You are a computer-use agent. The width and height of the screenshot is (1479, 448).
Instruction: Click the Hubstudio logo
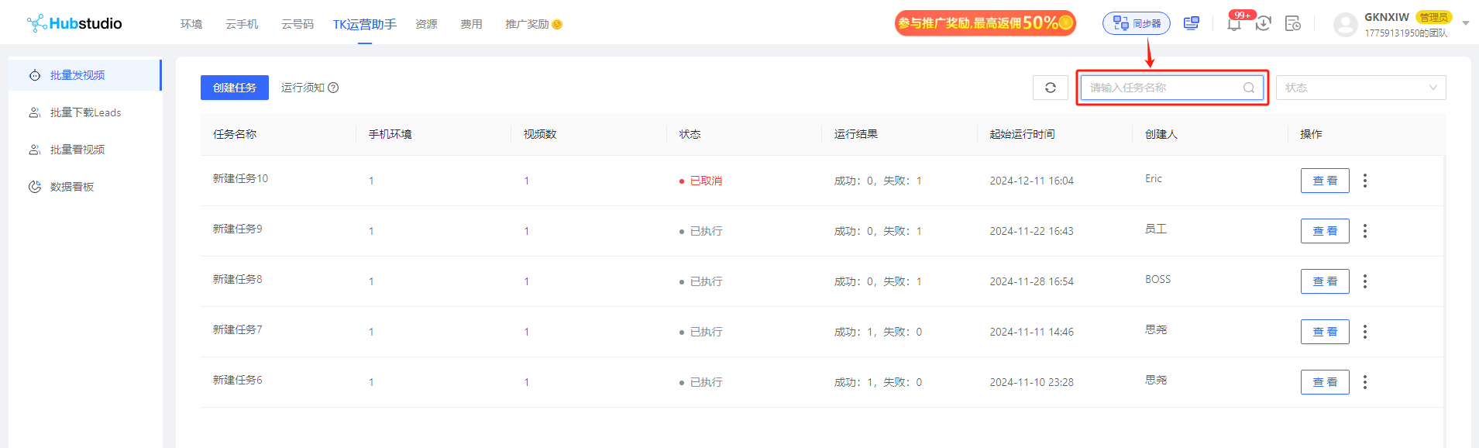click(x=74, y=23)
